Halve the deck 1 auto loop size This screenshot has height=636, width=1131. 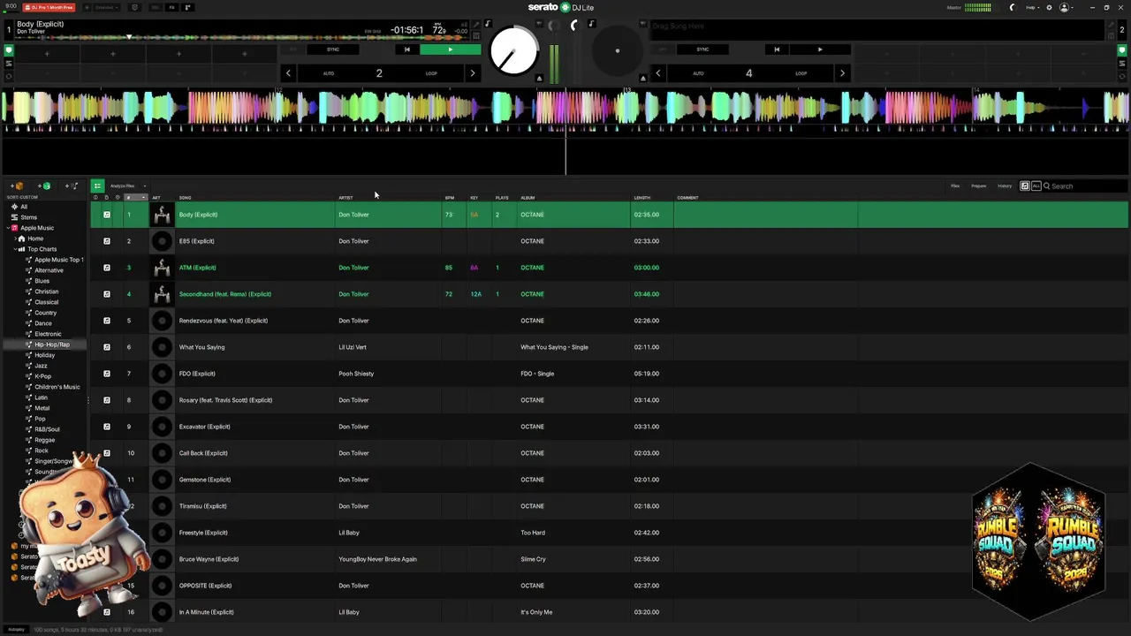tap(288, 73)
